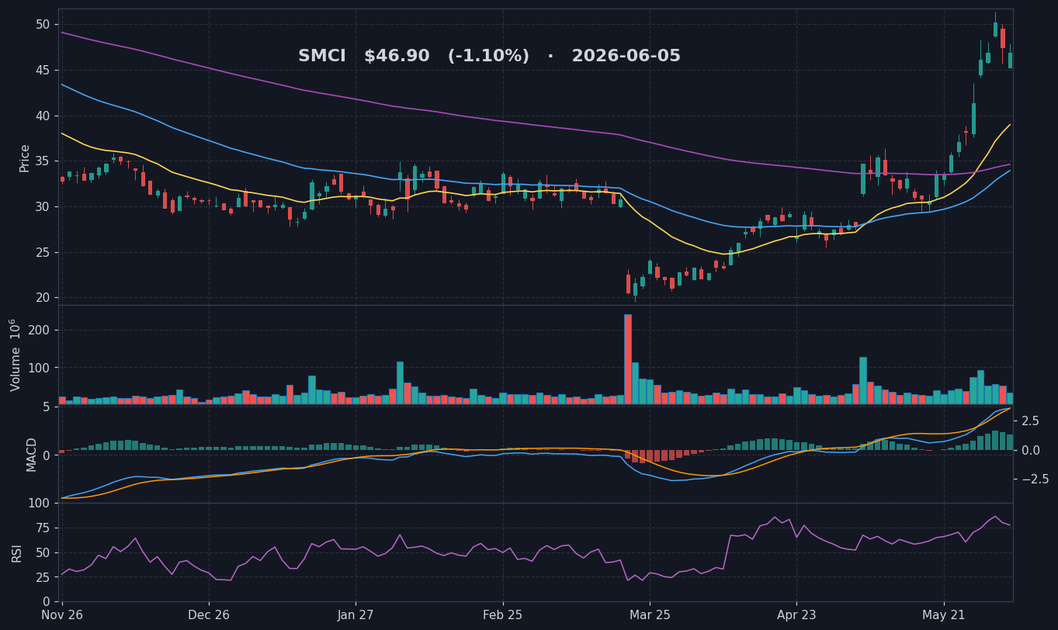Click the 'Dec 26' date tick label
1058x630 pixels.
pyautogui.click(x=209, y=615)
